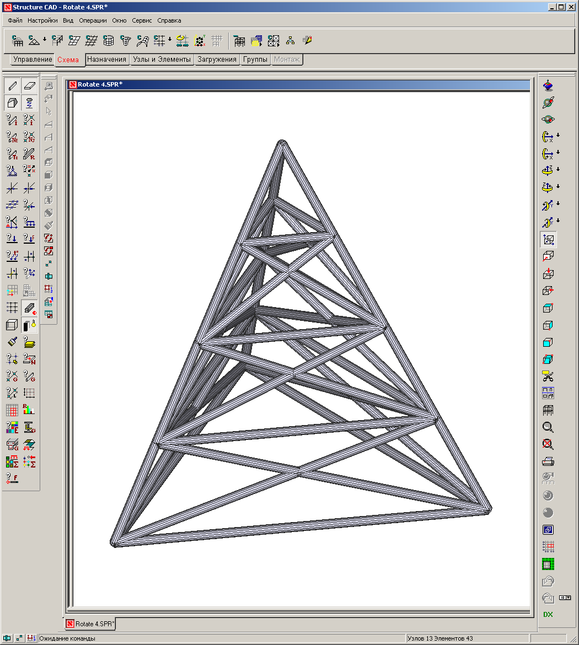Click the magnifying glass zoom icon
579x645 pixels.
point(548,427)
